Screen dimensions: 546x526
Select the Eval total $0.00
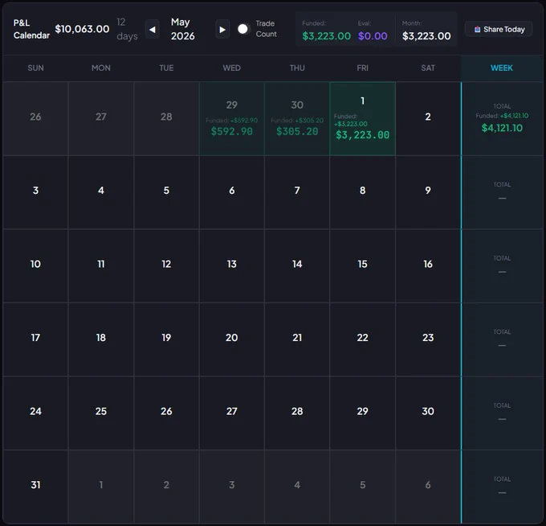(373, 36)
